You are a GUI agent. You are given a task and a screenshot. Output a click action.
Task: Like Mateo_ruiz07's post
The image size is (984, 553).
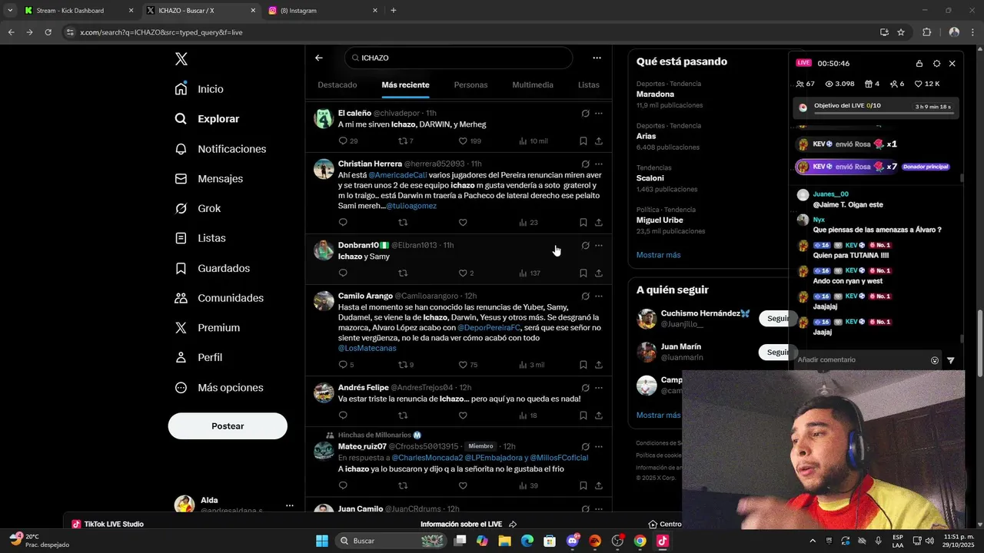click(x=463, y=485)
